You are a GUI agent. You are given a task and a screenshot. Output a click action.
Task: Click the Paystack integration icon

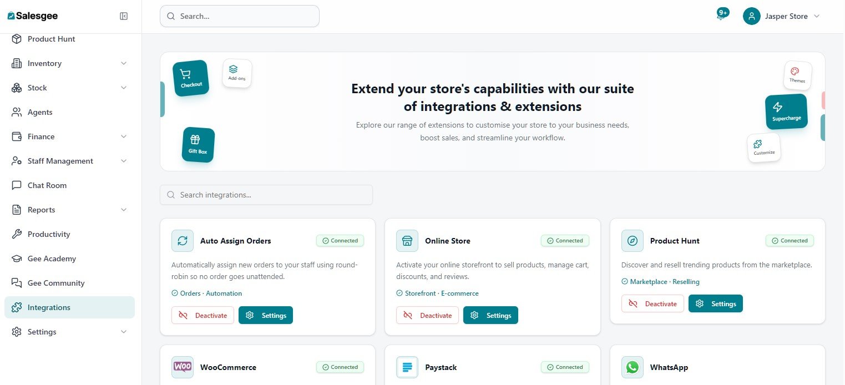click(407, 367)
